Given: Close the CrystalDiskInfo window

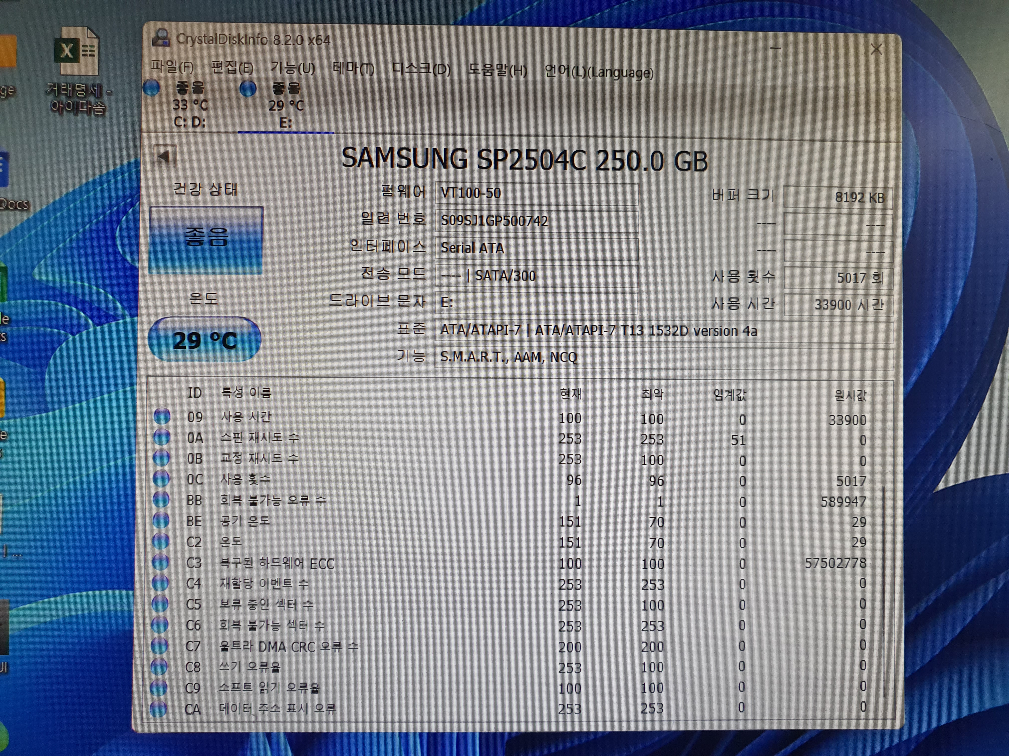Looking at the screenshot, I should click(876, 49).
